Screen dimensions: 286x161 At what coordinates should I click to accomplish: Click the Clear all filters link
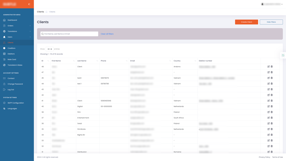click(x=107, y=34)
